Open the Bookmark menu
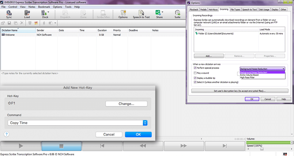This screenshot has width=294, height=156. pos(44,7)
